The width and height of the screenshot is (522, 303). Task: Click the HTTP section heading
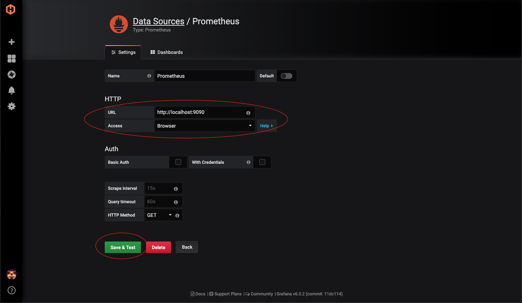point(113,99)
